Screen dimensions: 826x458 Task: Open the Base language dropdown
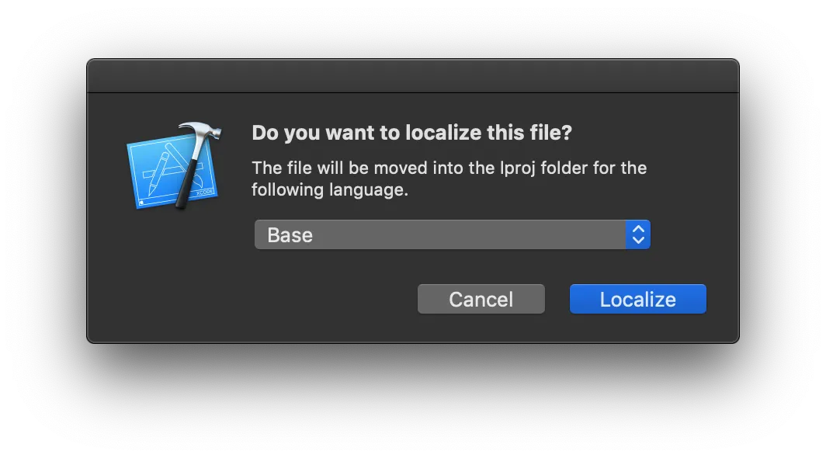[x=452, y=234]
